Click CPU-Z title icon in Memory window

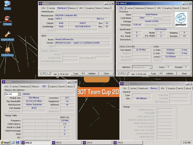pos(122,84)
